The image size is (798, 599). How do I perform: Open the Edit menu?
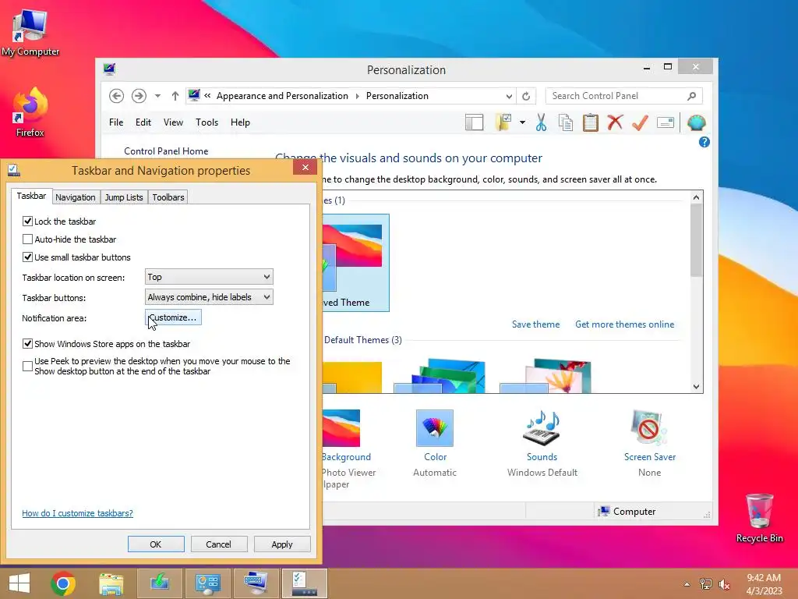(x=143, y=122)
